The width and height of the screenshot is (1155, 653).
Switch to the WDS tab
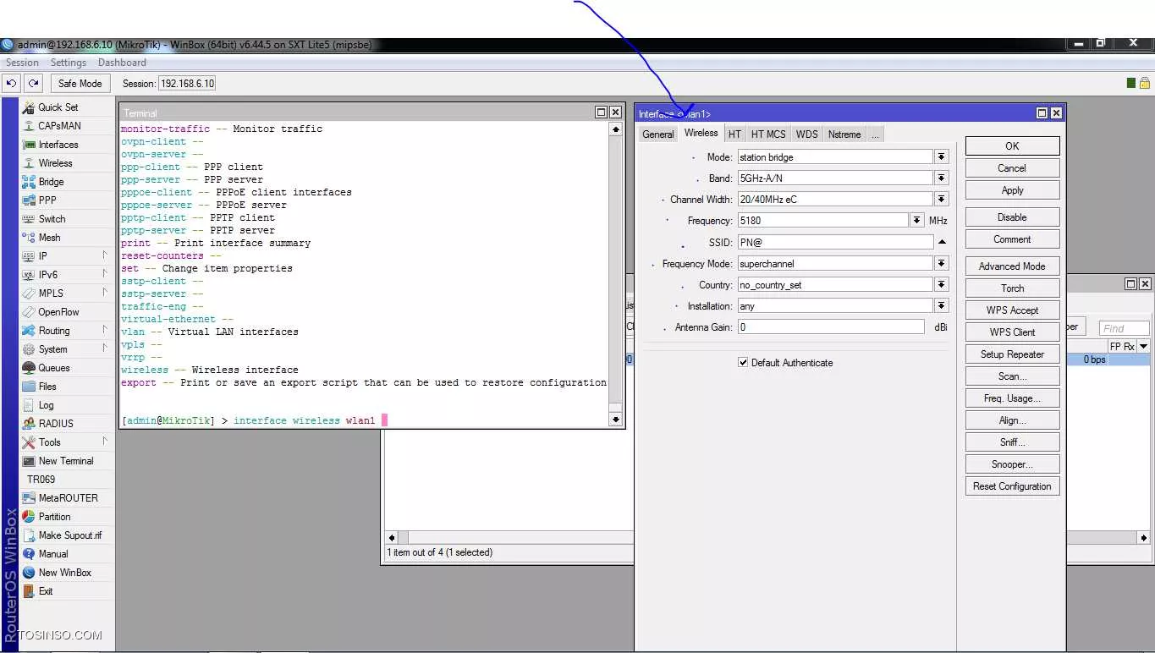pos(807,134)
